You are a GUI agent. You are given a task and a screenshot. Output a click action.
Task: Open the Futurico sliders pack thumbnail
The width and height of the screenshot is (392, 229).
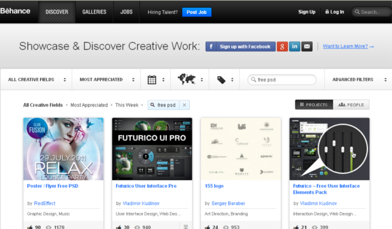[329, 149]
